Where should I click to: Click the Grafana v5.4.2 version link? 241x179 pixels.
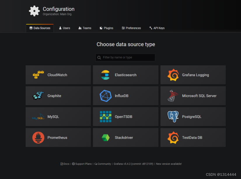[133, 164]
